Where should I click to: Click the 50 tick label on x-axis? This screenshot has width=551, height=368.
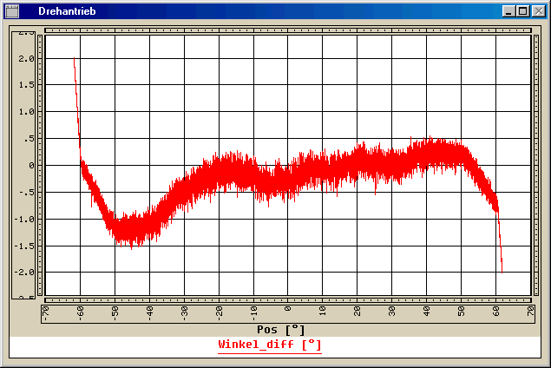coord(461,312)
